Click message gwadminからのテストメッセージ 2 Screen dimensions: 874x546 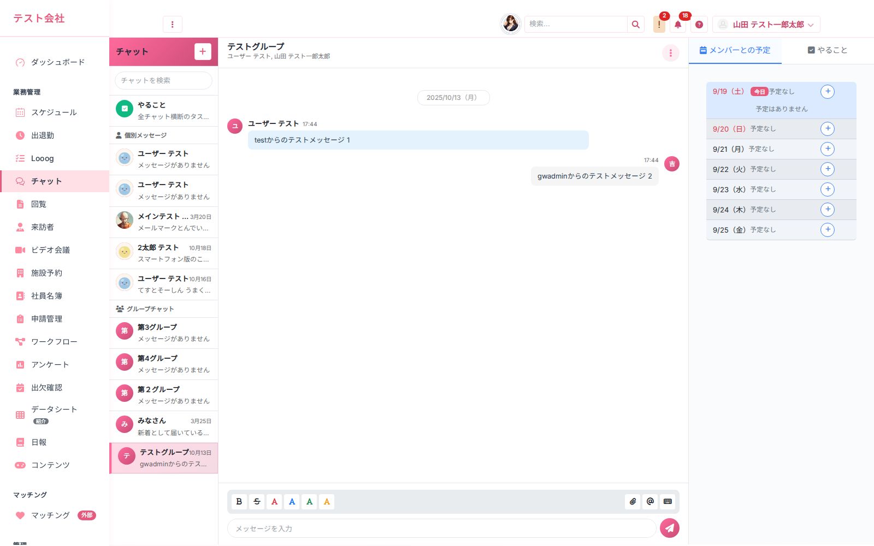[x=594, y=176]
